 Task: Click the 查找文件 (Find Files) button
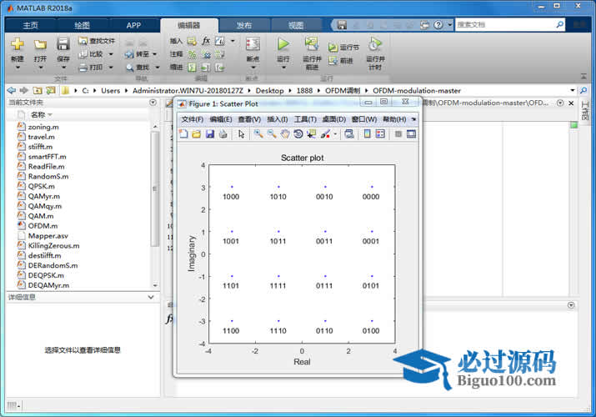point(98,40)
